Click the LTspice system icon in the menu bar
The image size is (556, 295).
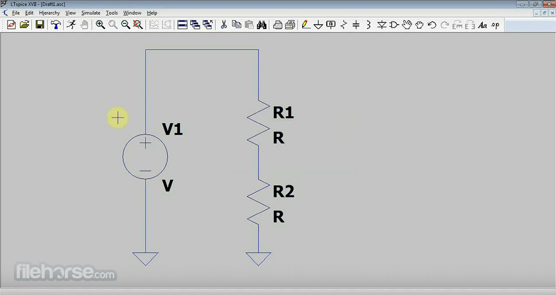5,13
